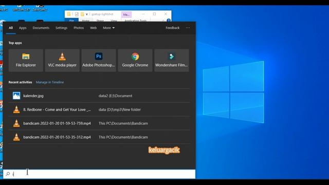
Task: Close the File Explorer window
Action: coord(166,14)
